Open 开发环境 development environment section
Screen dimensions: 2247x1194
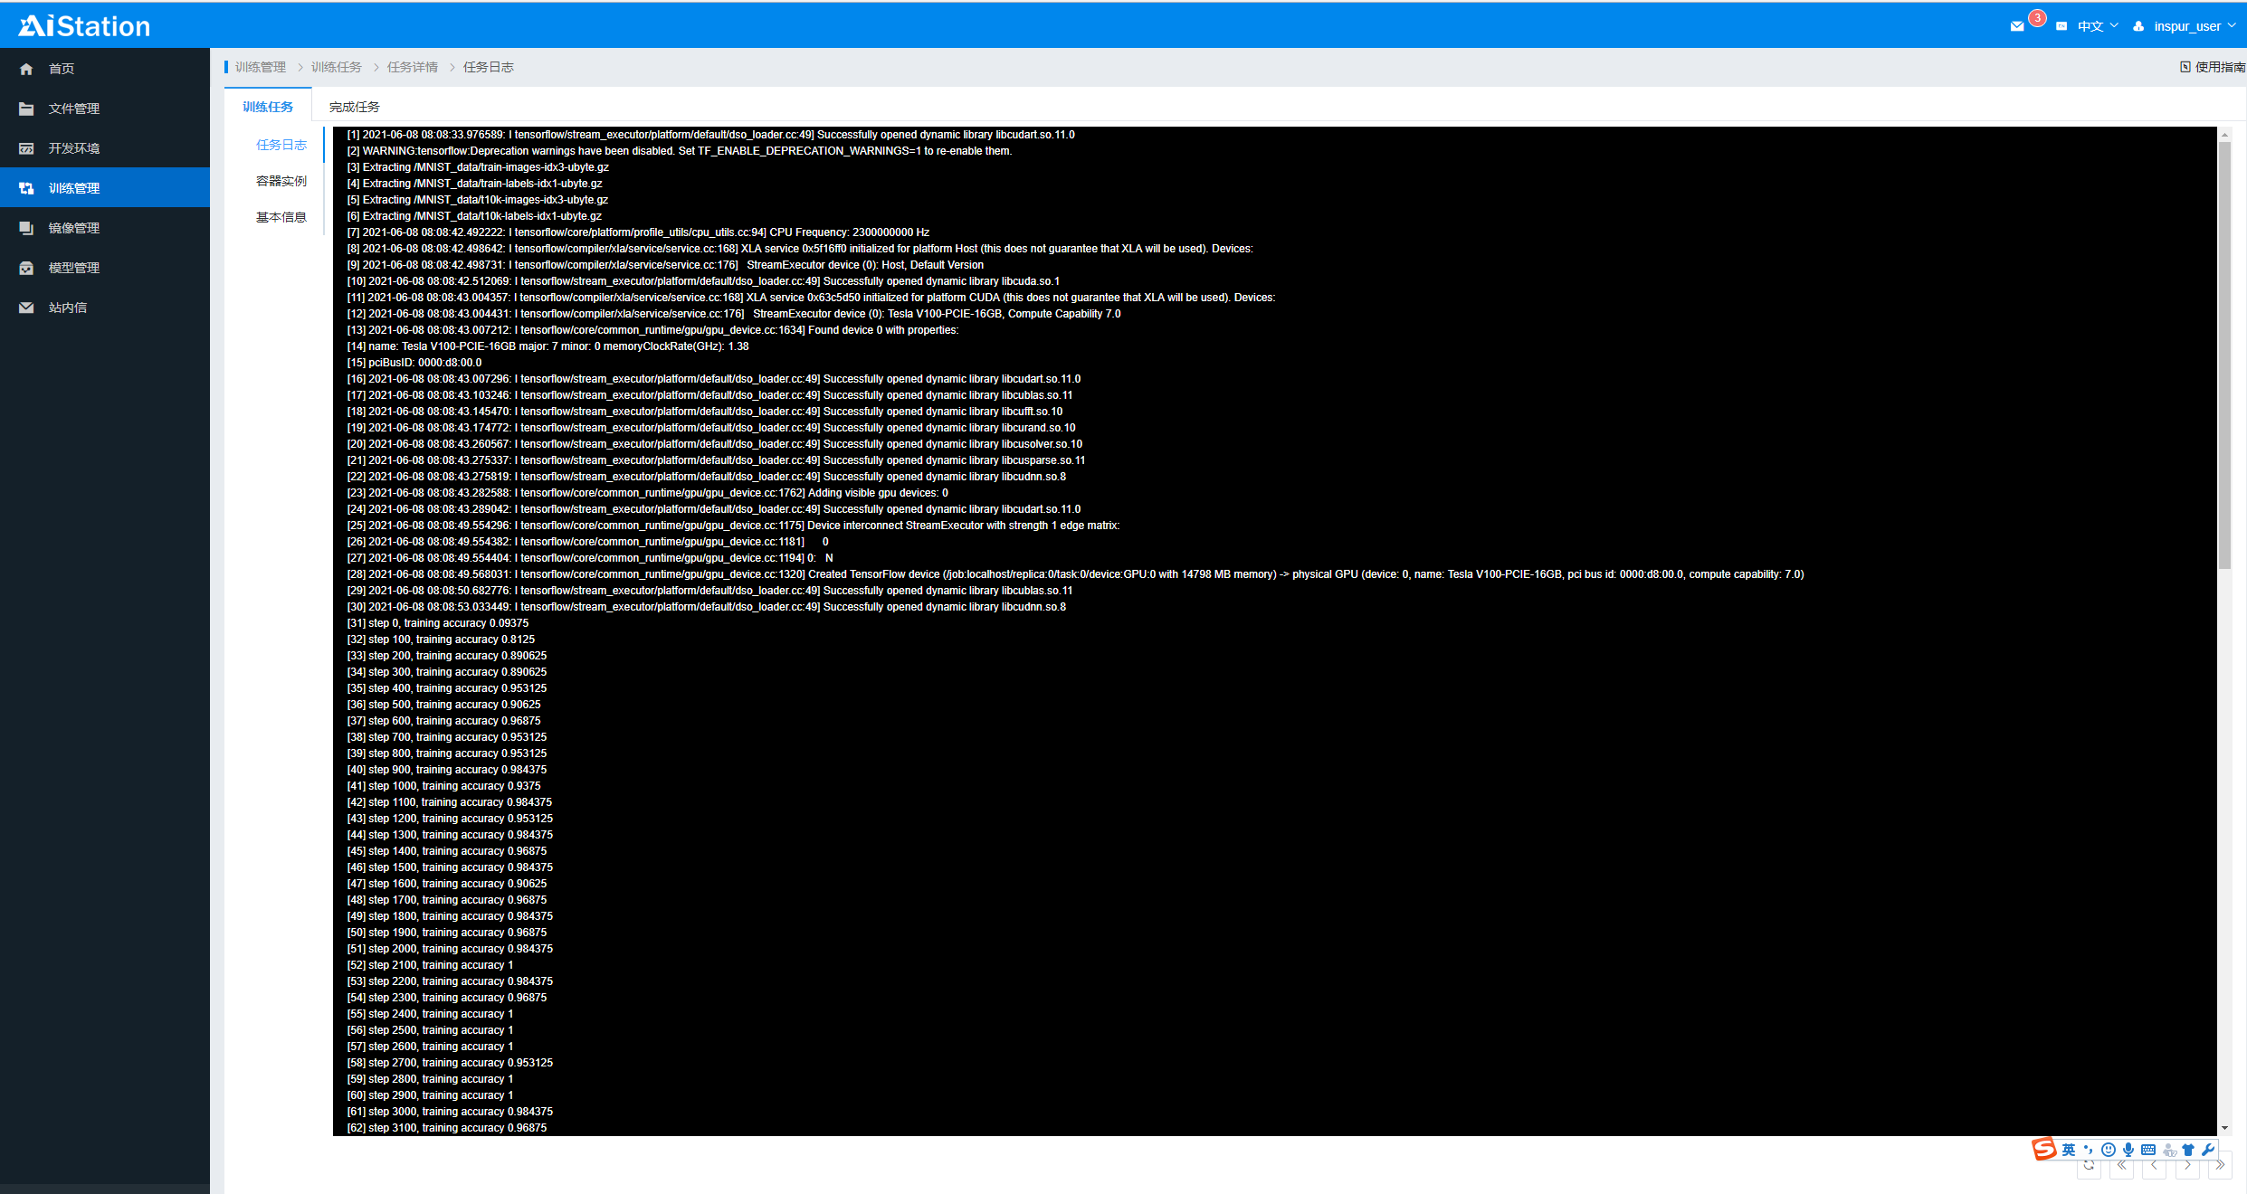73,148
